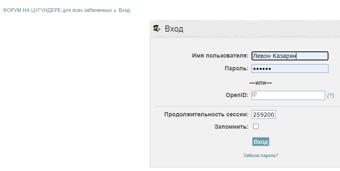Enable the Запомнить checkbox
The image size is (340, 171).
point(256,127)
